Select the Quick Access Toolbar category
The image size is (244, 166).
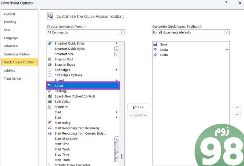click(20, 62)
